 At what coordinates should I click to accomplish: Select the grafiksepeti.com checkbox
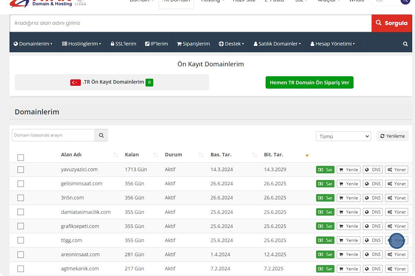(x=20, y=226)
